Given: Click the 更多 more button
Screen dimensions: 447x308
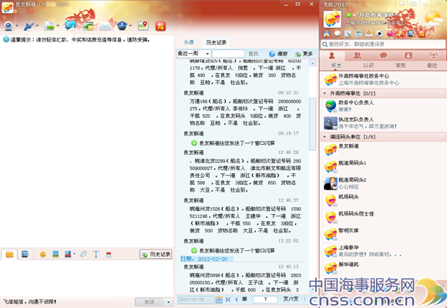Looking at the screenshot, I should pyautogui.click(x=304, y=54).
